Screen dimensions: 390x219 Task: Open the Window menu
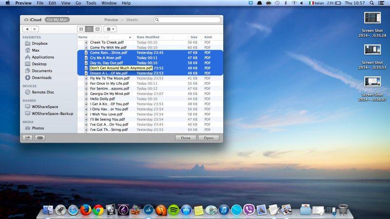pos(109,3)
